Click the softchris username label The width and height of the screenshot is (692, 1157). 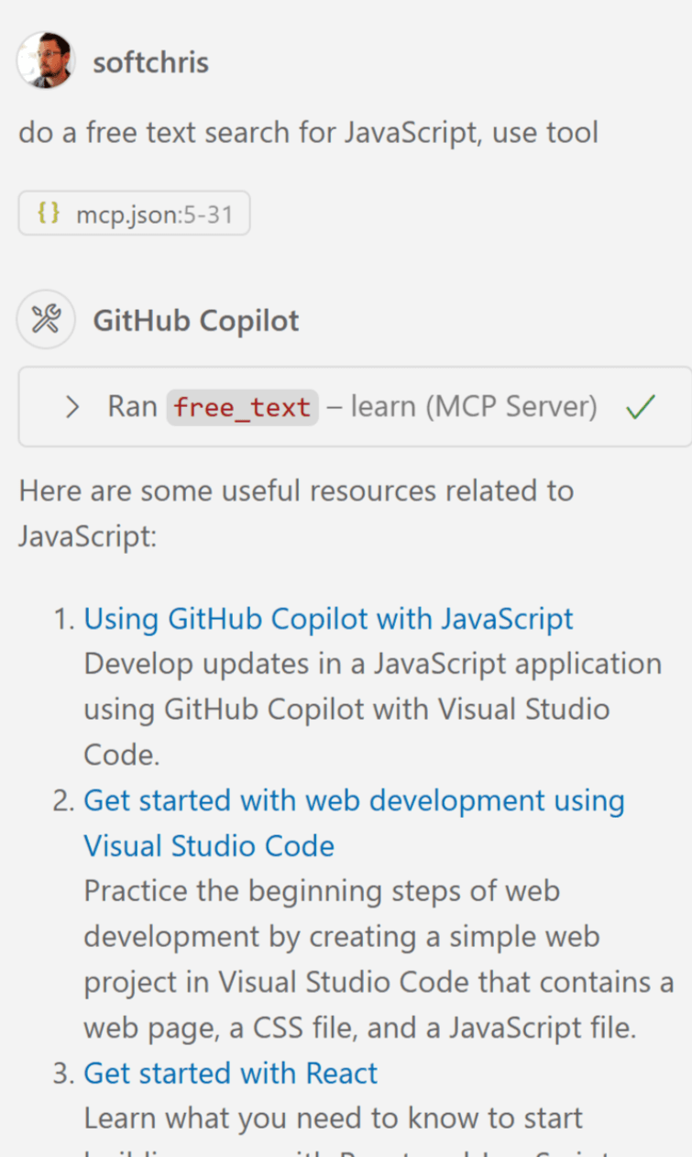pyautogui.click(x=151, y=62)
